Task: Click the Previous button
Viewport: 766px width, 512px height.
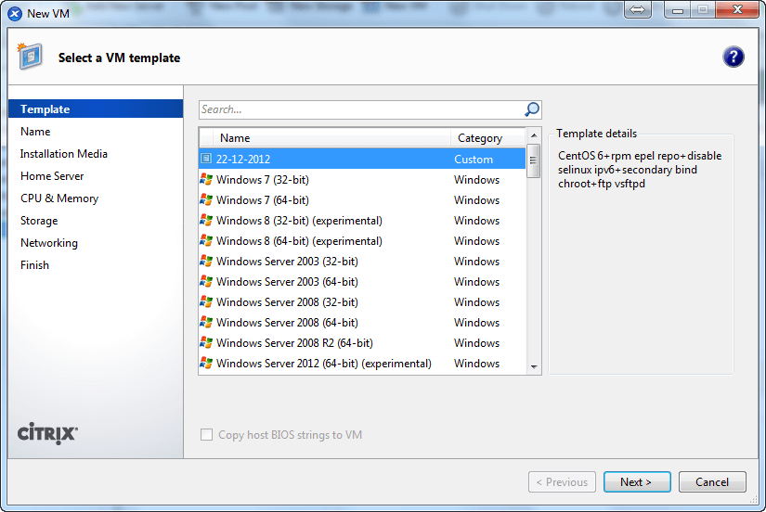Action: point(562,482)
